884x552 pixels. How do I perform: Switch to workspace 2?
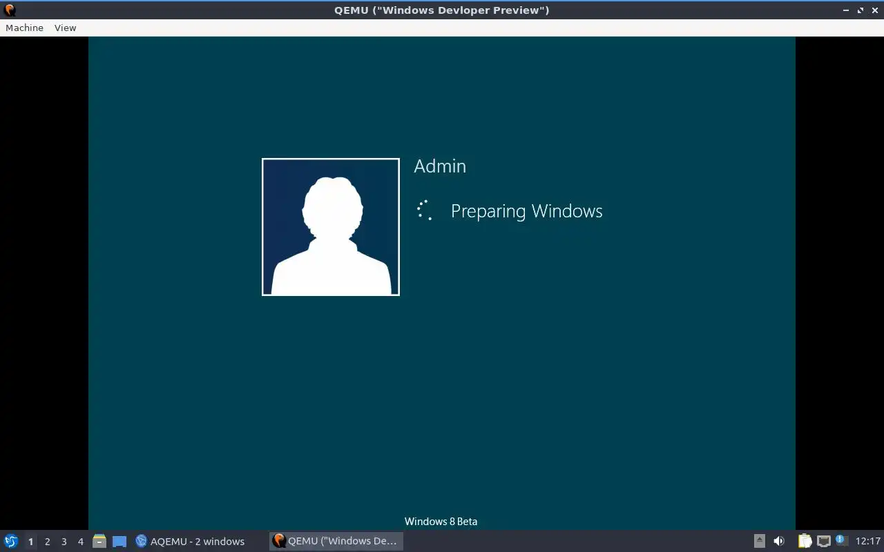point(47,542)
